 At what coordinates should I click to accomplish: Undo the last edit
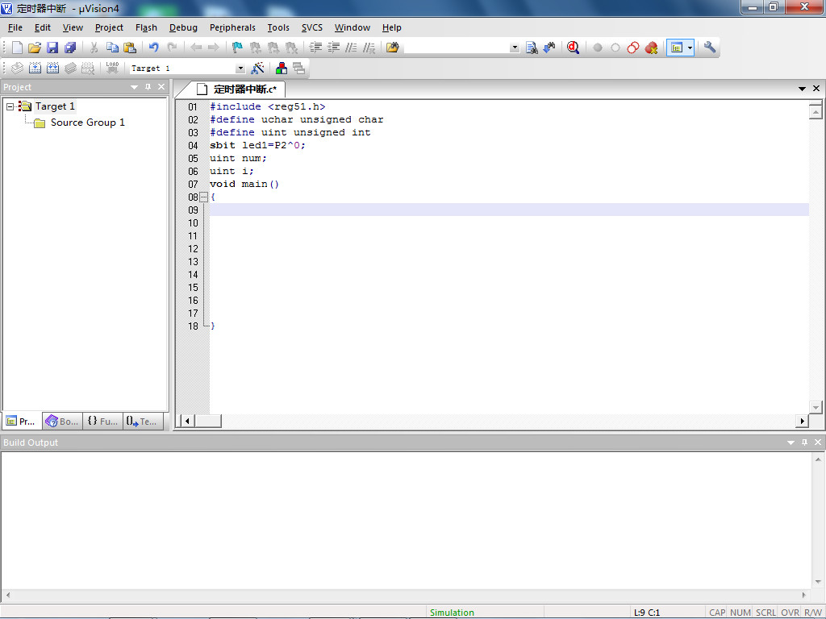(x=153, y=48)
